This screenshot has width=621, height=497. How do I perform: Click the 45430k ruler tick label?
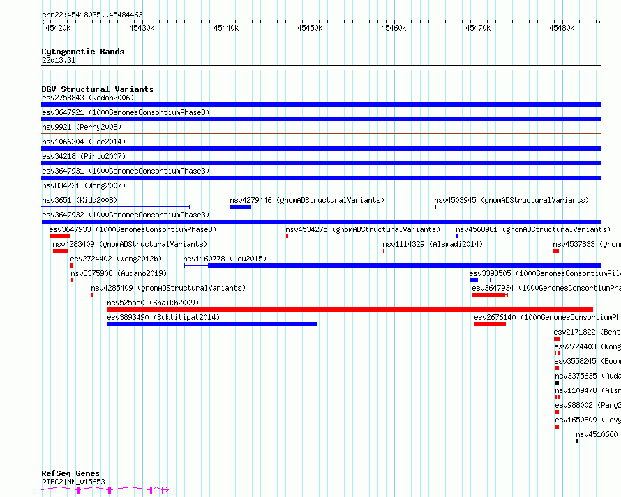142,28
